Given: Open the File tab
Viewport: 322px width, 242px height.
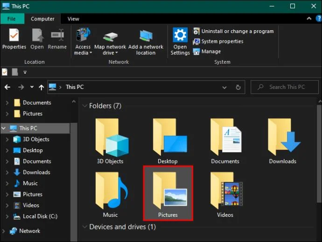Looking at the screenshot, I should [x=12, y=19].
